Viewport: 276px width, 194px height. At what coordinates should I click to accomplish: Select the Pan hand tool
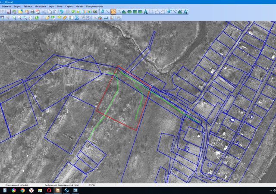(31, 18)
